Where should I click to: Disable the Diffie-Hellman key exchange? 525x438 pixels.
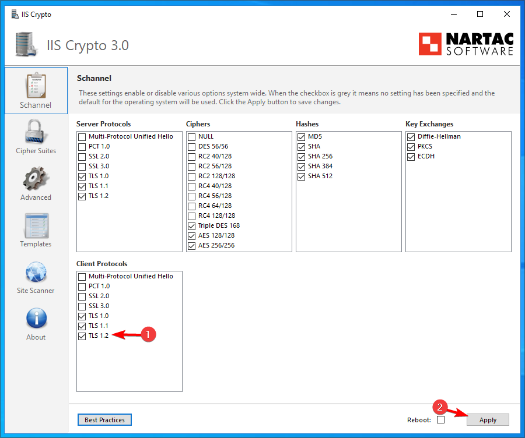(411, 136)
